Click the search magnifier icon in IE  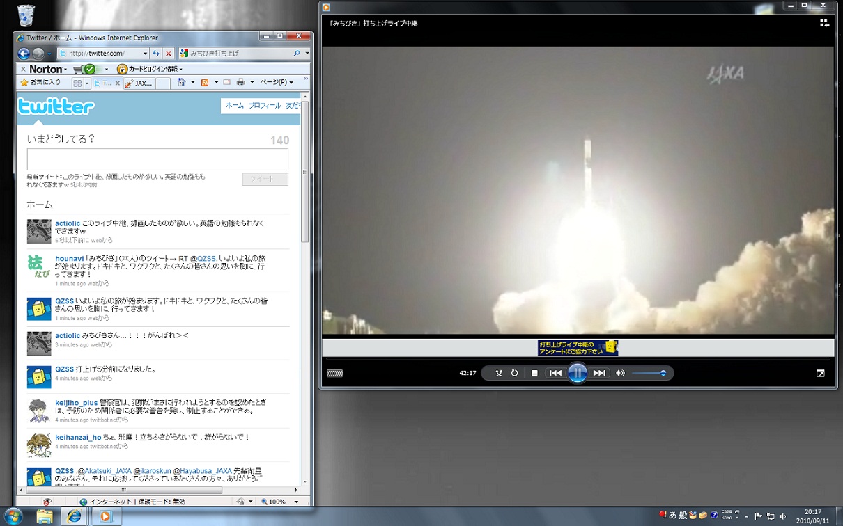(x=297, y=54)
